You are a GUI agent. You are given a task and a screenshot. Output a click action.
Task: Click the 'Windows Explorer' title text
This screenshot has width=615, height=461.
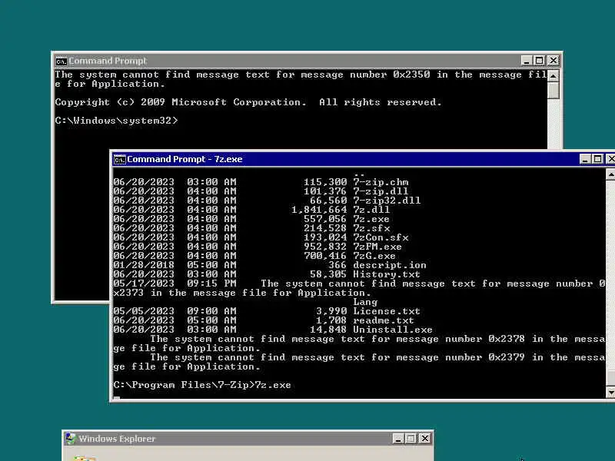117,439
